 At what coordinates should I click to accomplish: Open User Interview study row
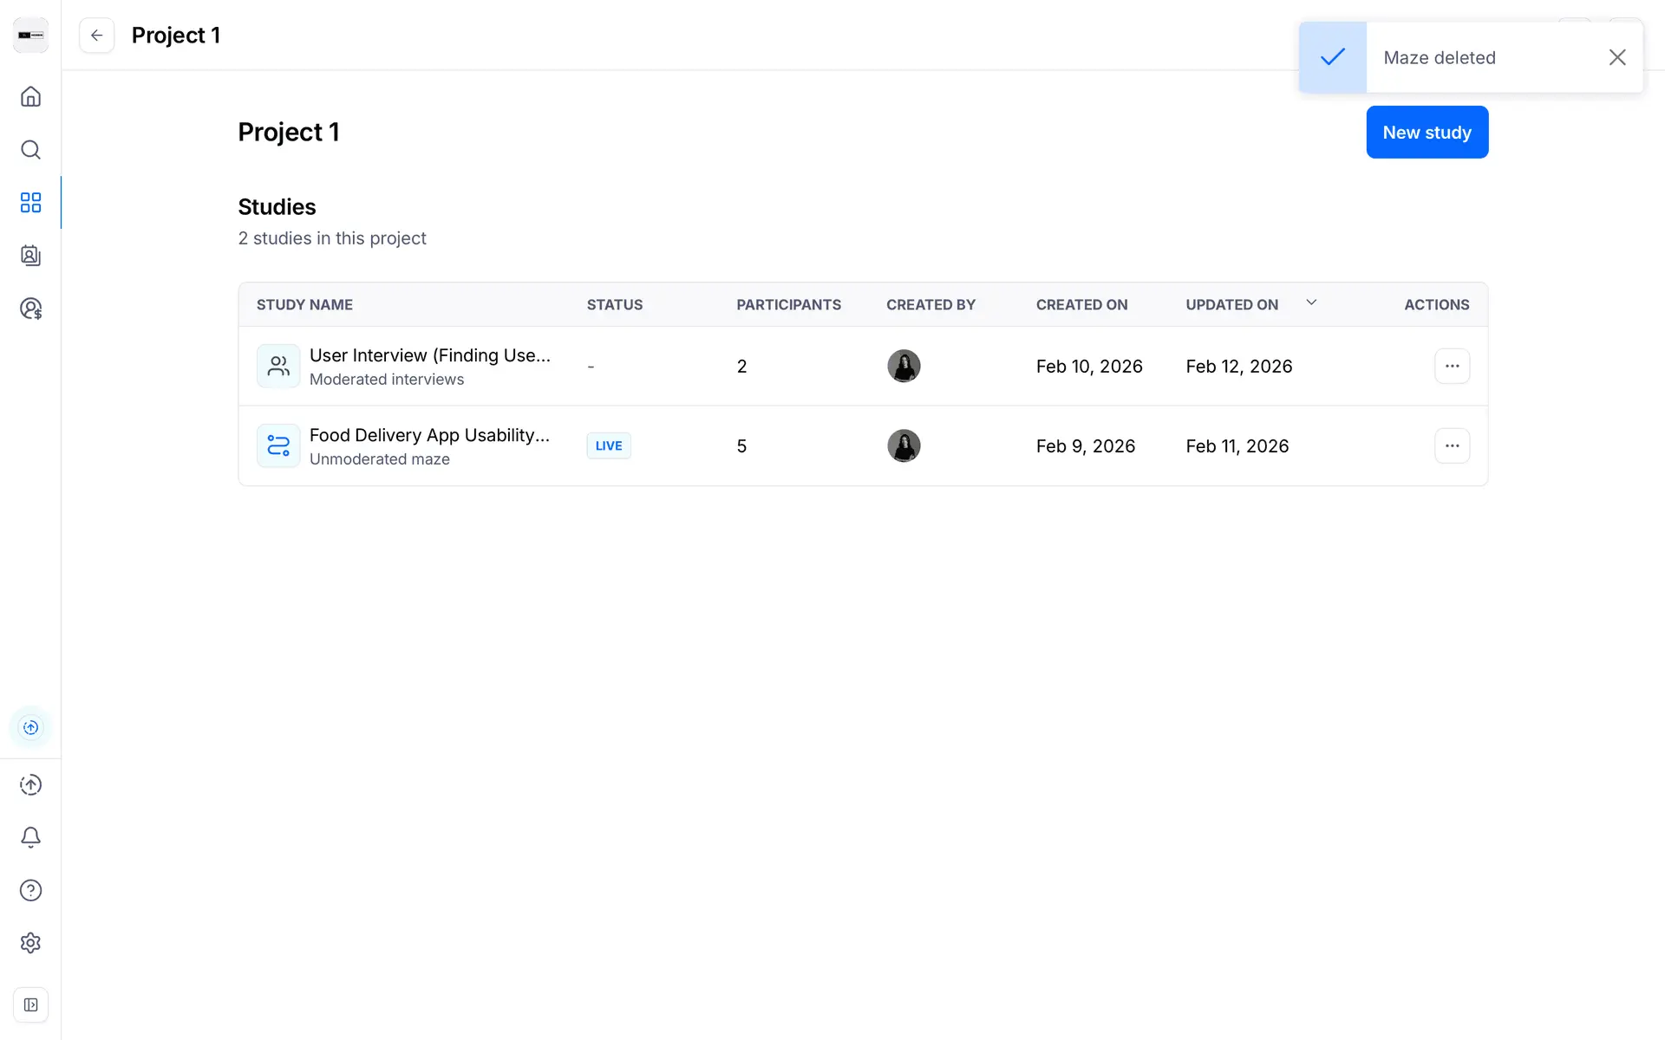(x=429, y=356)
